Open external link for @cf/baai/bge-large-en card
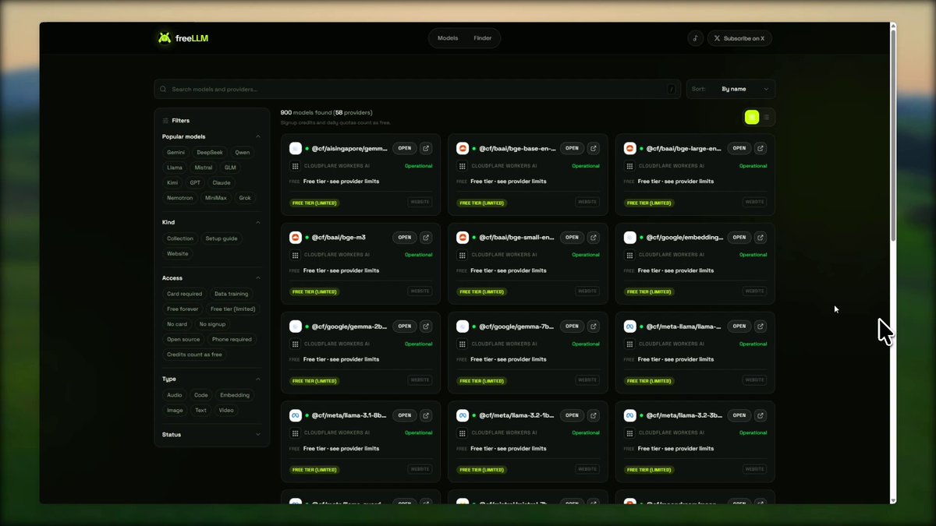This screenshot has width=936, height=526. pos(760,148)
